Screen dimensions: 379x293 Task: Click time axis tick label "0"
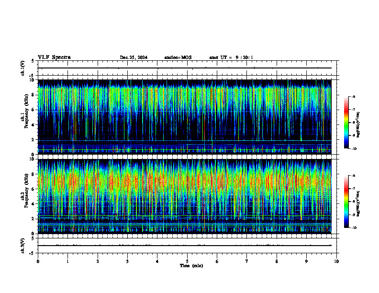(x=38, y=261)
